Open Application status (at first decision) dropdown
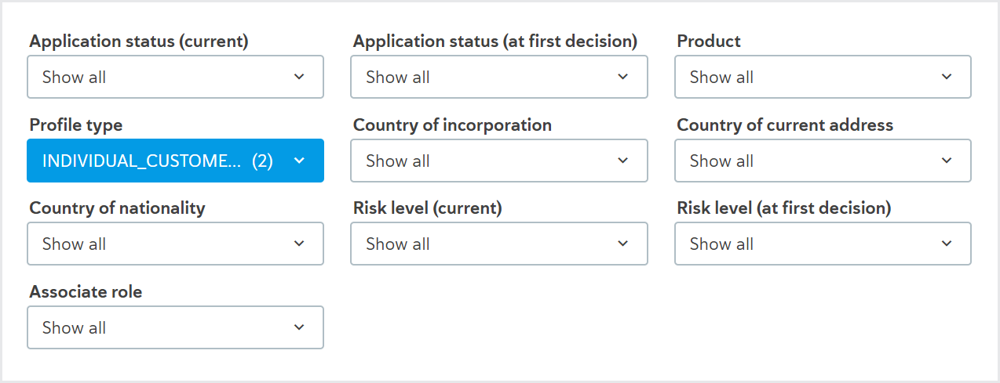Image resolution: width=1000 pixels, height=383 pixels. [499, 77]
